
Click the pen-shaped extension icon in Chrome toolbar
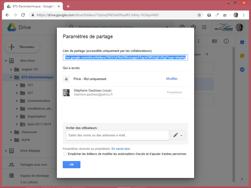[217, 15]
